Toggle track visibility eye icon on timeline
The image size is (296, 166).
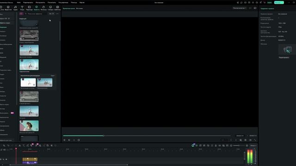pos(6,160)
